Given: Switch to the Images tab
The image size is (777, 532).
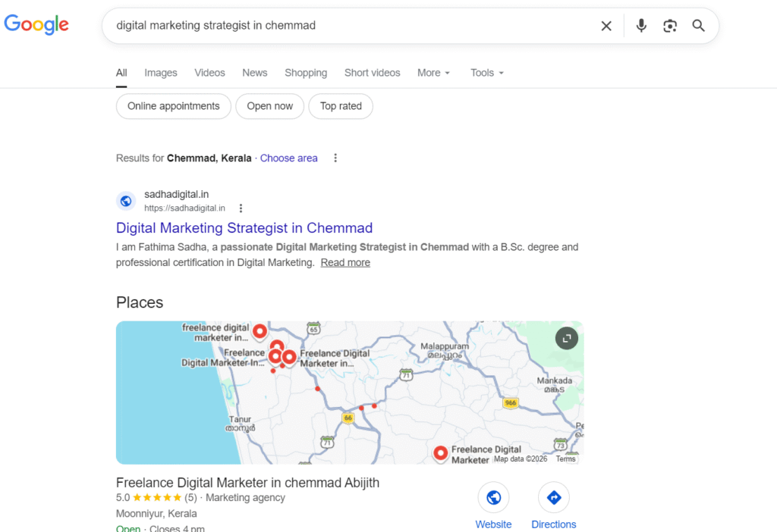Looking at the screenshot, I should point(161,73).
